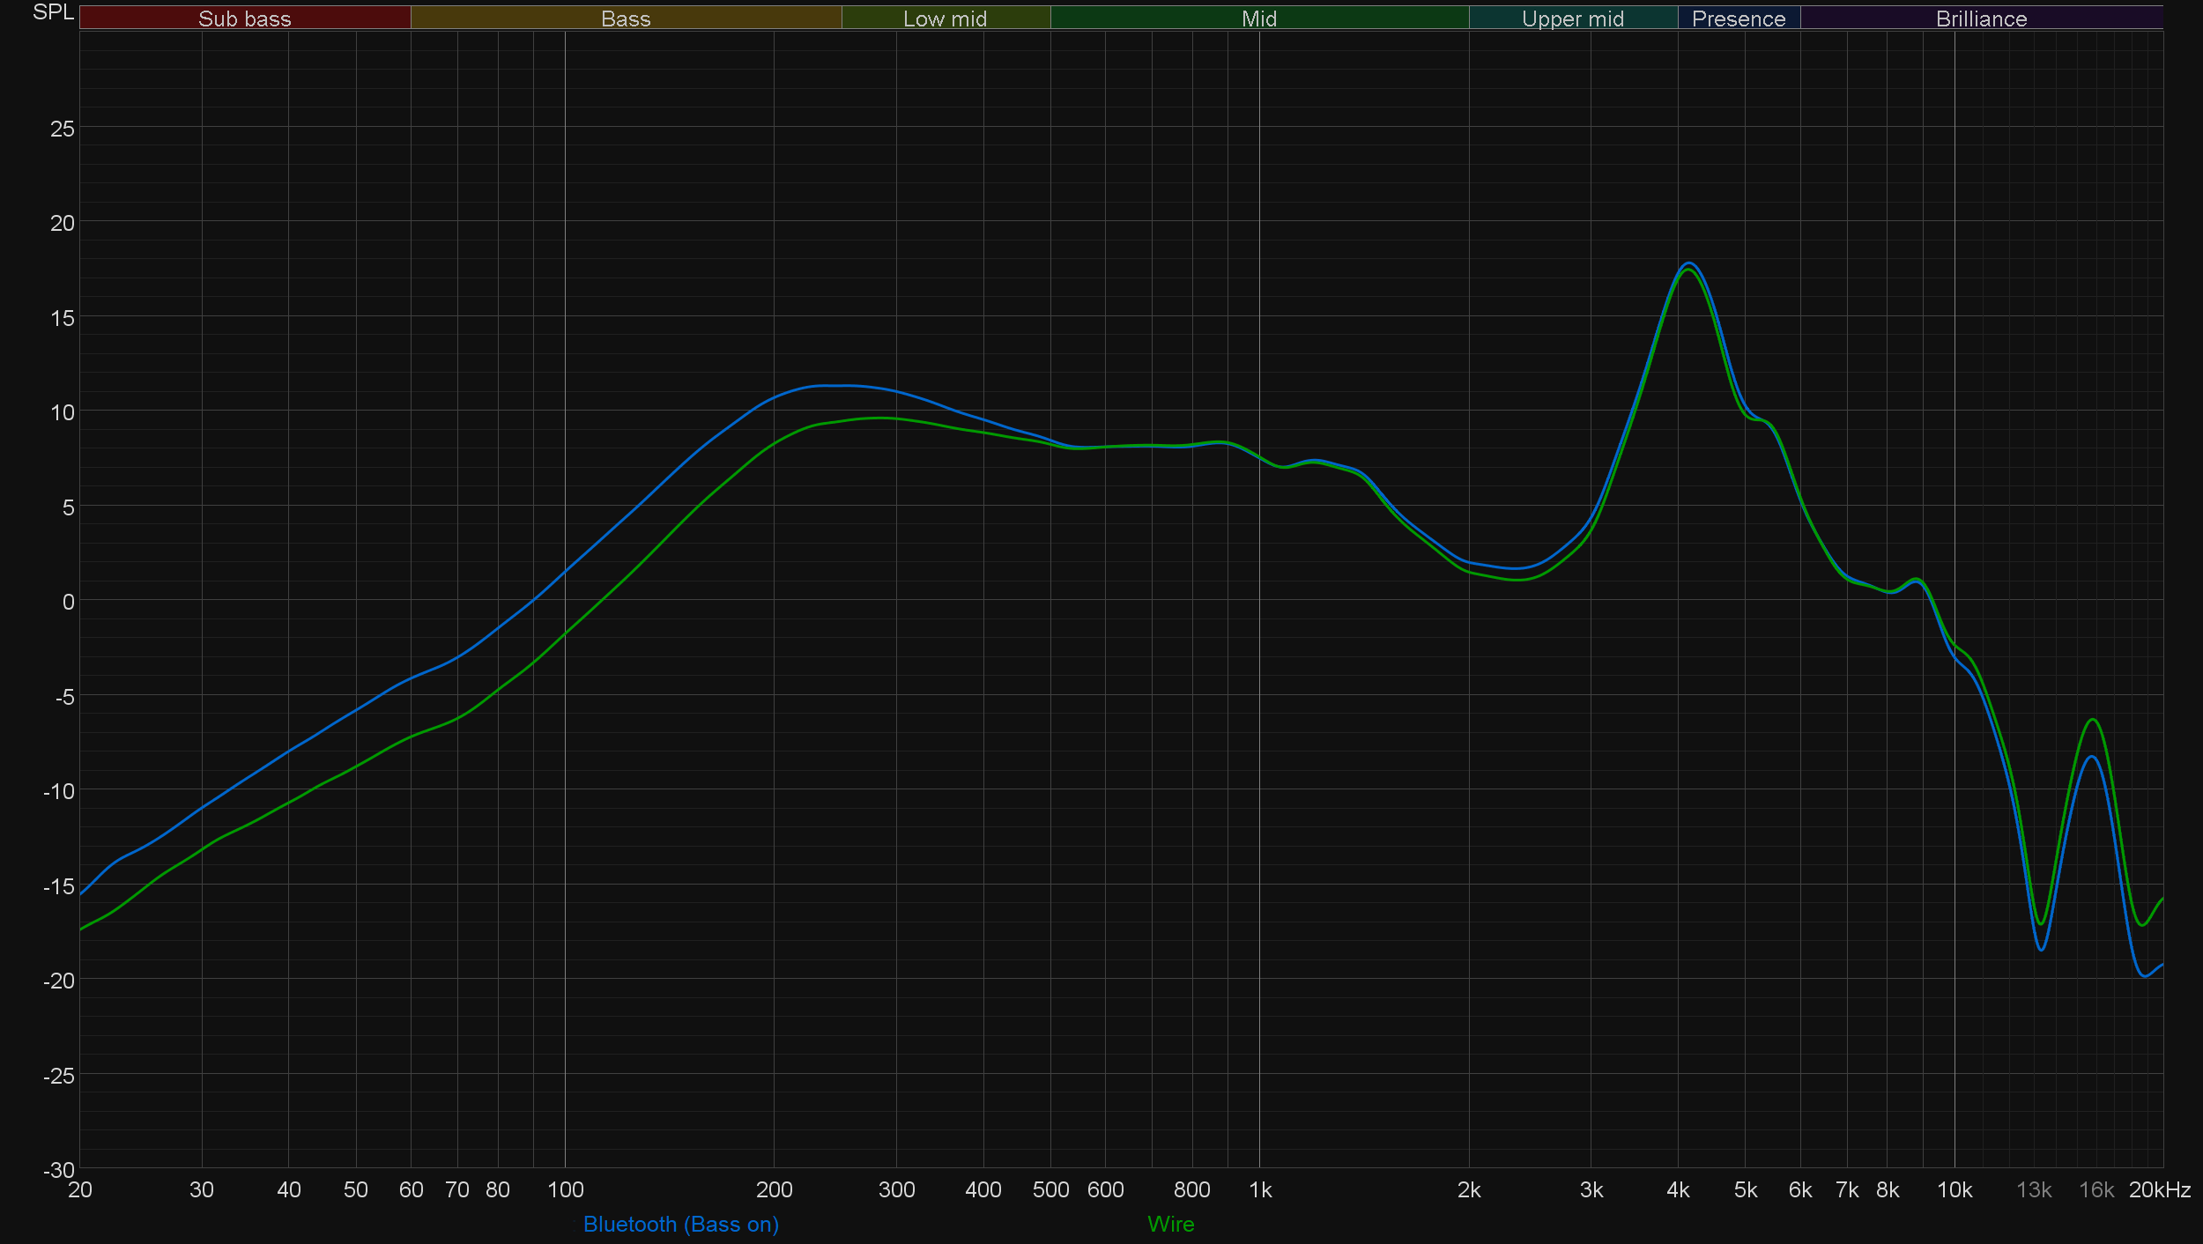Click the blue curve's peak near 4k
The height and width of the screenshot is (1244, 2203).
tap(1688, 263)
